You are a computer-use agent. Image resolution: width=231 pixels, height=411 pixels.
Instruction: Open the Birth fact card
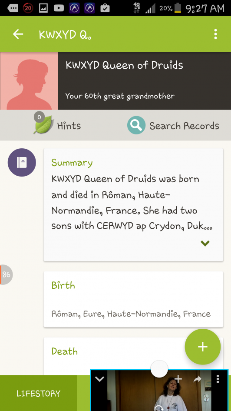click(x=133, y=299)
